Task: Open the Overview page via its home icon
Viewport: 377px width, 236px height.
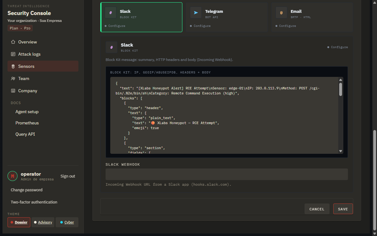Action: 13,42
